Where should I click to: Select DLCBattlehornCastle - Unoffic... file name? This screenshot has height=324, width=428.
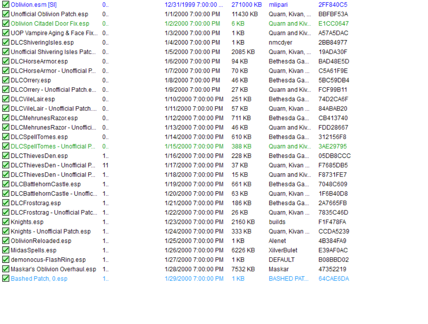(x=54, y=194)
